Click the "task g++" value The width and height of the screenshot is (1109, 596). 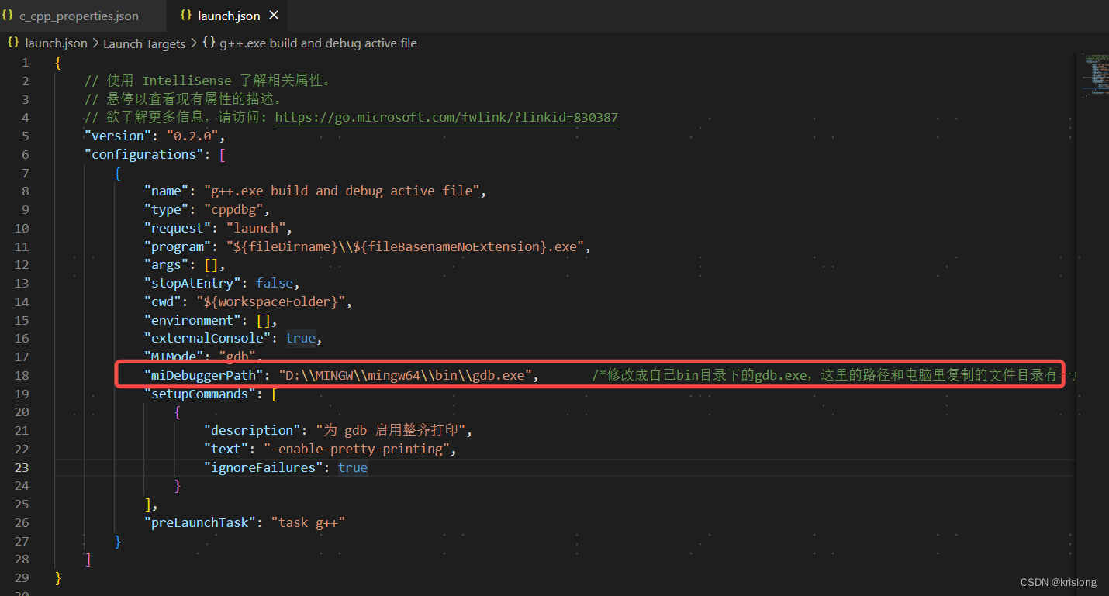(308, 522)
